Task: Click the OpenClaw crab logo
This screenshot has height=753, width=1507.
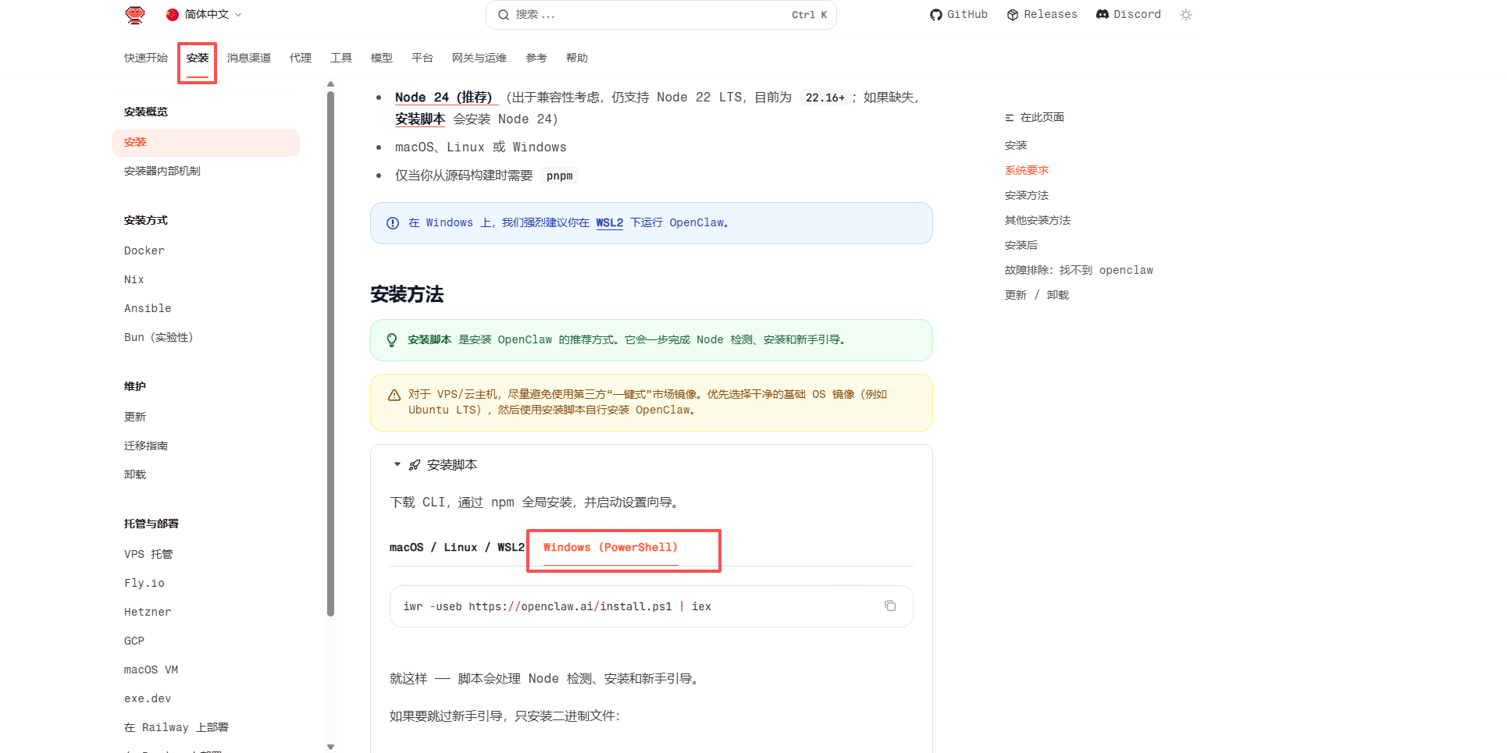Action: pos(134,14)
